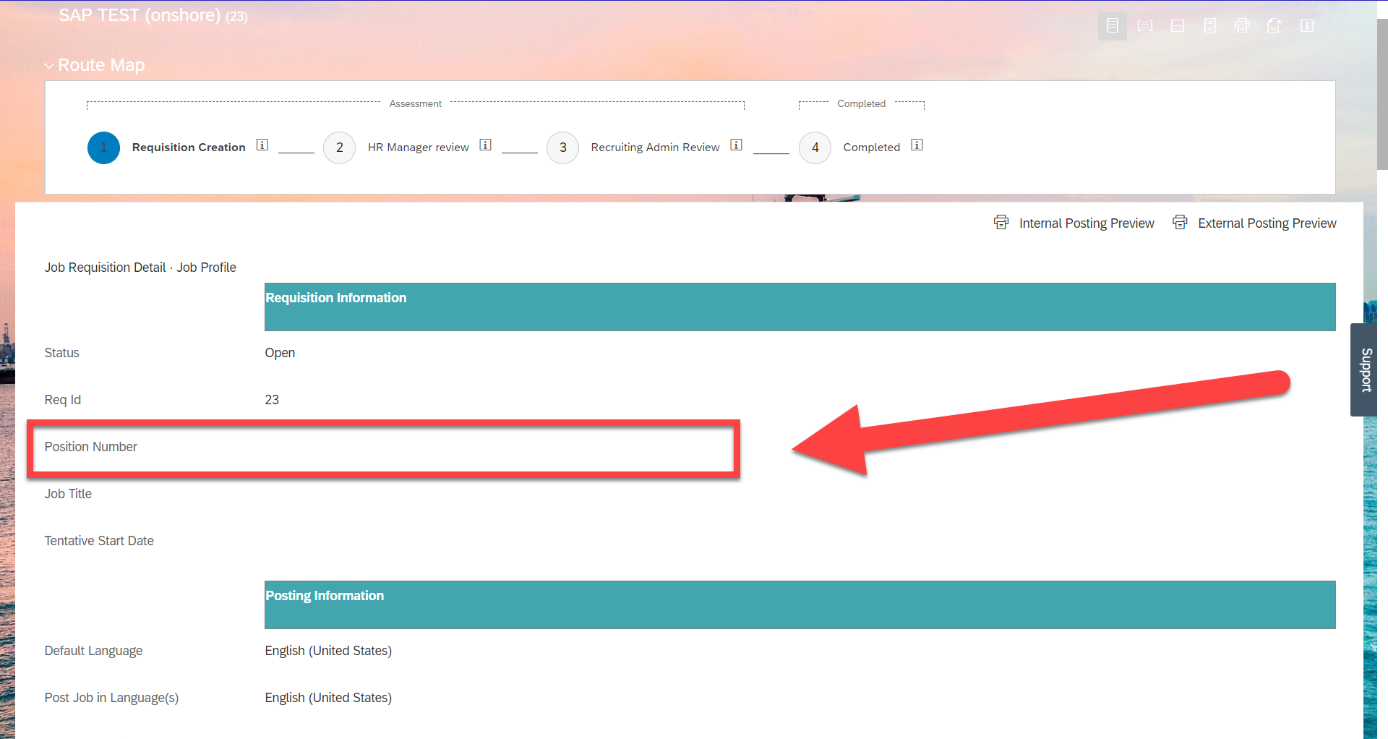Screen dimensions: 1388x739
Task: Select route step 2 circle
Action: click(339, 148)
